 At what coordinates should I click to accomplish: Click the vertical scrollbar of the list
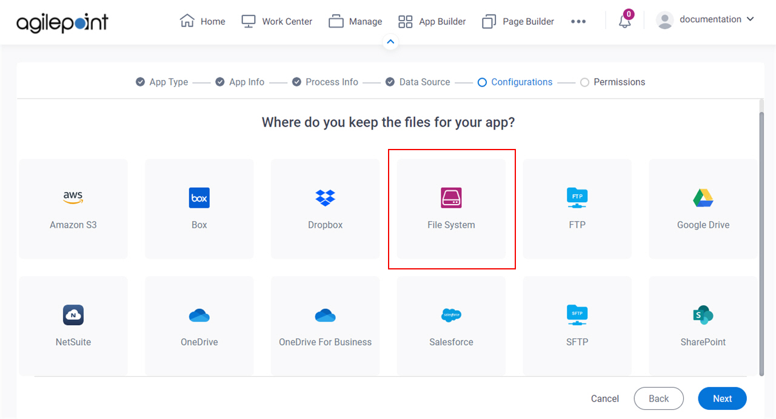click(761, 245)
